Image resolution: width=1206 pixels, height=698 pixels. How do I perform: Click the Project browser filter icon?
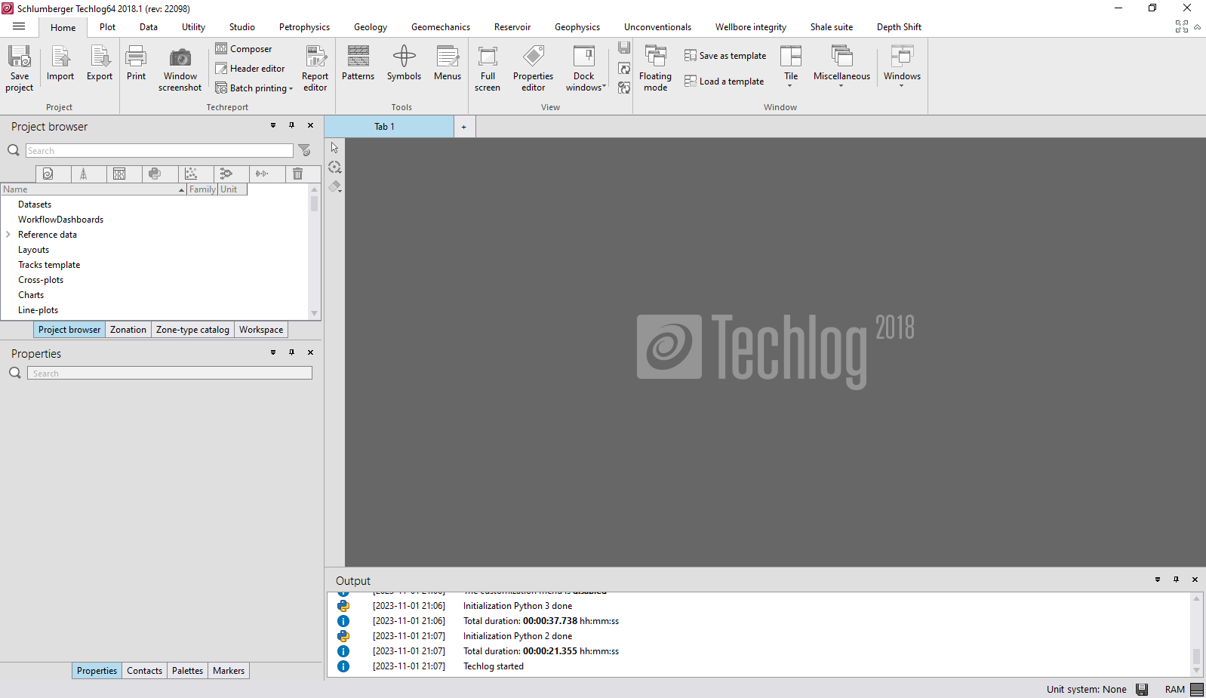pos(304,150)
